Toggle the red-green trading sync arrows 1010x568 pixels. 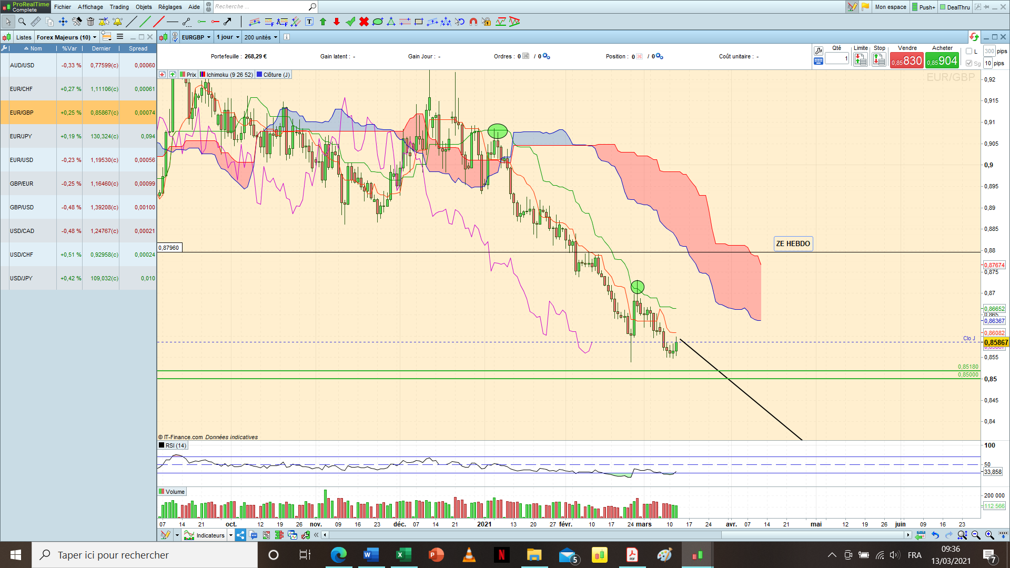tap(974, 37)
